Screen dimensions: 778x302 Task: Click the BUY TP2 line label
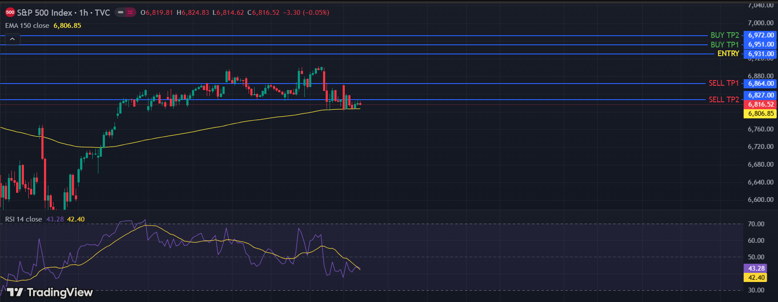coord(724,35)
